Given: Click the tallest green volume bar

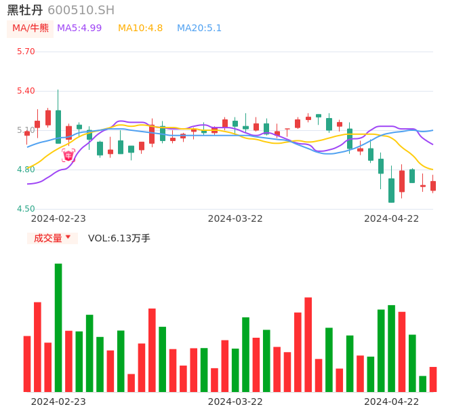Looking at the screenshot, I should (x=58, y=328).
